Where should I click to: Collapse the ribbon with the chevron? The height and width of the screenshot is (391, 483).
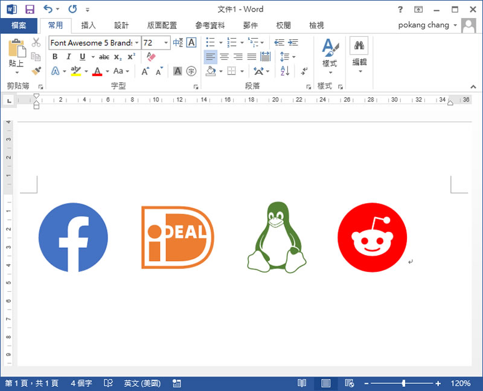click(x=473, y=87)
